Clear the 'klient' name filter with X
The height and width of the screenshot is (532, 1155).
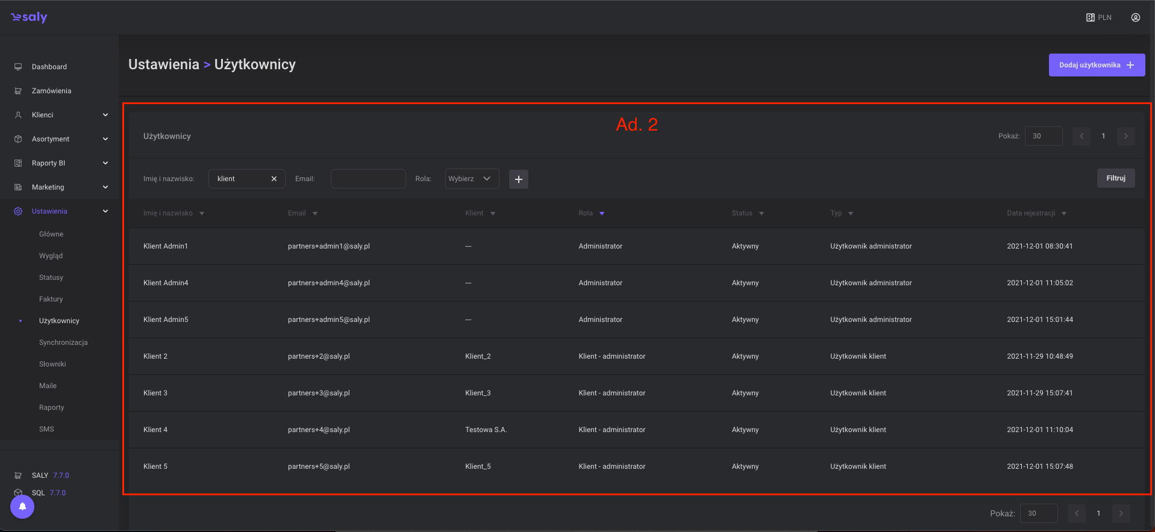[x=274, y=179]
